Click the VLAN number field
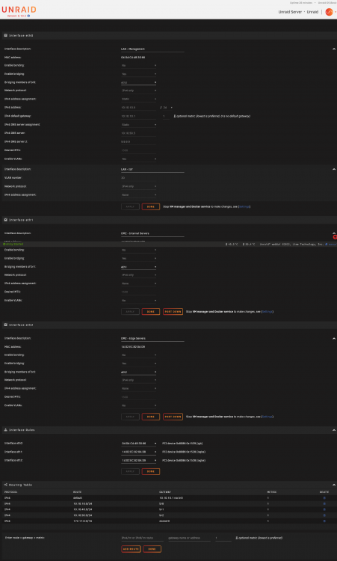Image resolution: width=337 pixels, height=561 pixels. click(139, 178)
